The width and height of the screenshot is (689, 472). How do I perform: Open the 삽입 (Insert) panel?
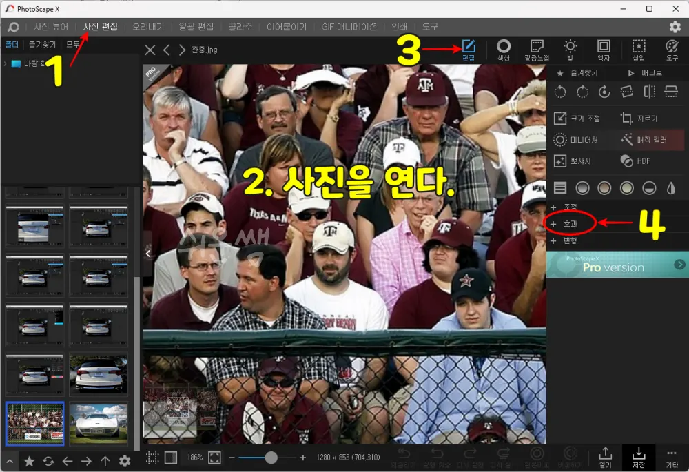click(x=639, y=50)
